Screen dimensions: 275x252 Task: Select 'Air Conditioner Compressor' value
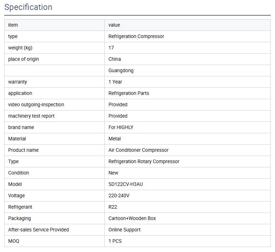coord(139,150)
